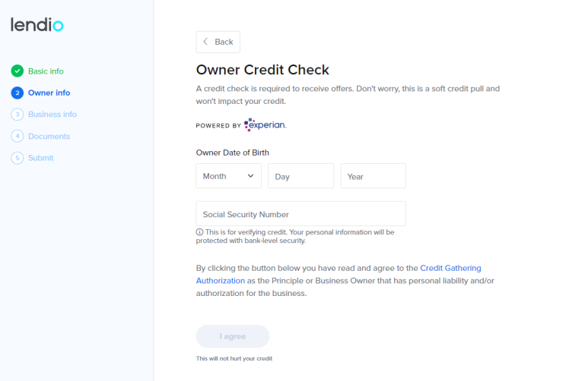Focus the Day input field
Screen dimensions: 588x381
300,176
